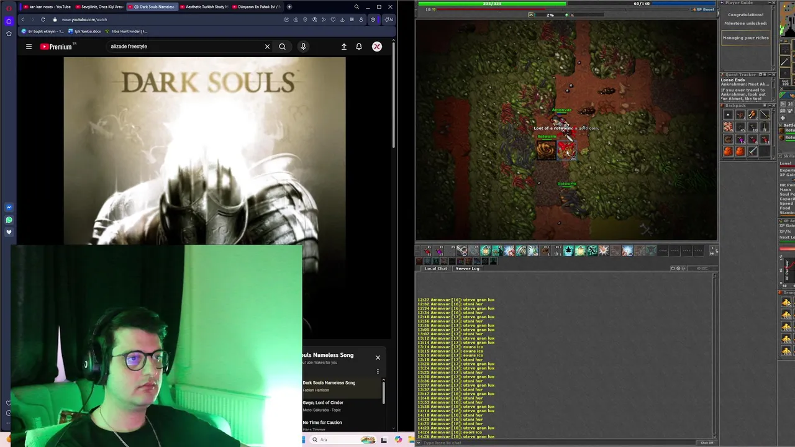Screen dimensions: 795x447
Task: Open 'Tibia Hunt Finder' bookmark
Action: [127, 31]
